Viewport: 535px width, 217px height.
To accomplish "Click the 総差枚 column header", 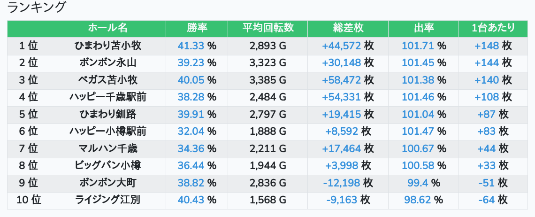I will 348,28.
